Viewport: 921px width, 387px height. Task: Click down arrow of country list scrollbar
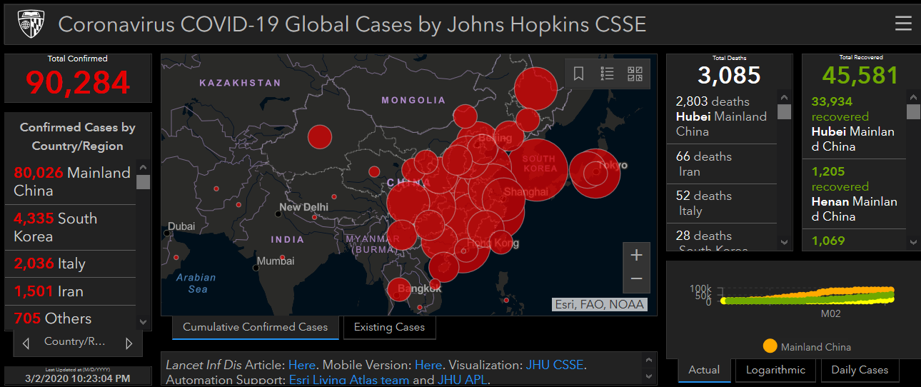[x=143, y=322]
